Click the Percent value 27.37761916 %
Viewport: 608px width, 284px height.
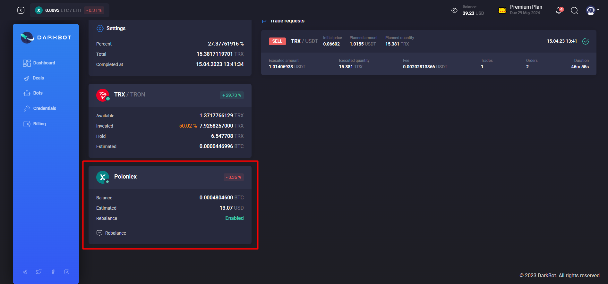(x=226, y=44)
